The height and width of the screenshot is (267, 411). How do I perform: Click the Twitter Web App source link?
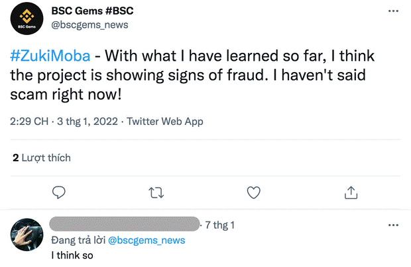(164, 122)
